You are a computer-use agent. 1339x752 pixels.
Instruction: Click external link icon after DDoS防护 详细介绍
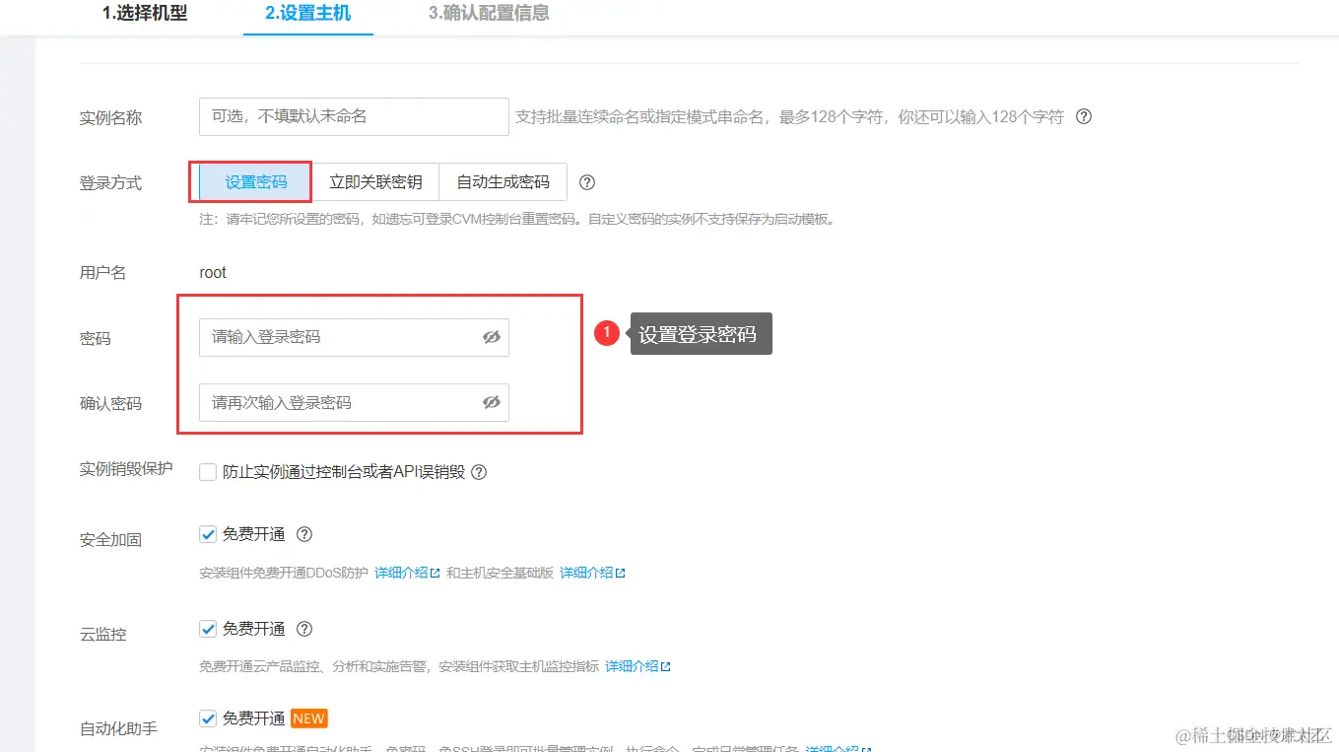click(435, 573)
